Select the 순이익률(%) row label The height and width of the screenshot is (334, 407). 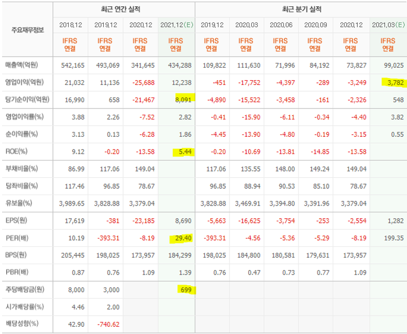click(x=22, y=134)
